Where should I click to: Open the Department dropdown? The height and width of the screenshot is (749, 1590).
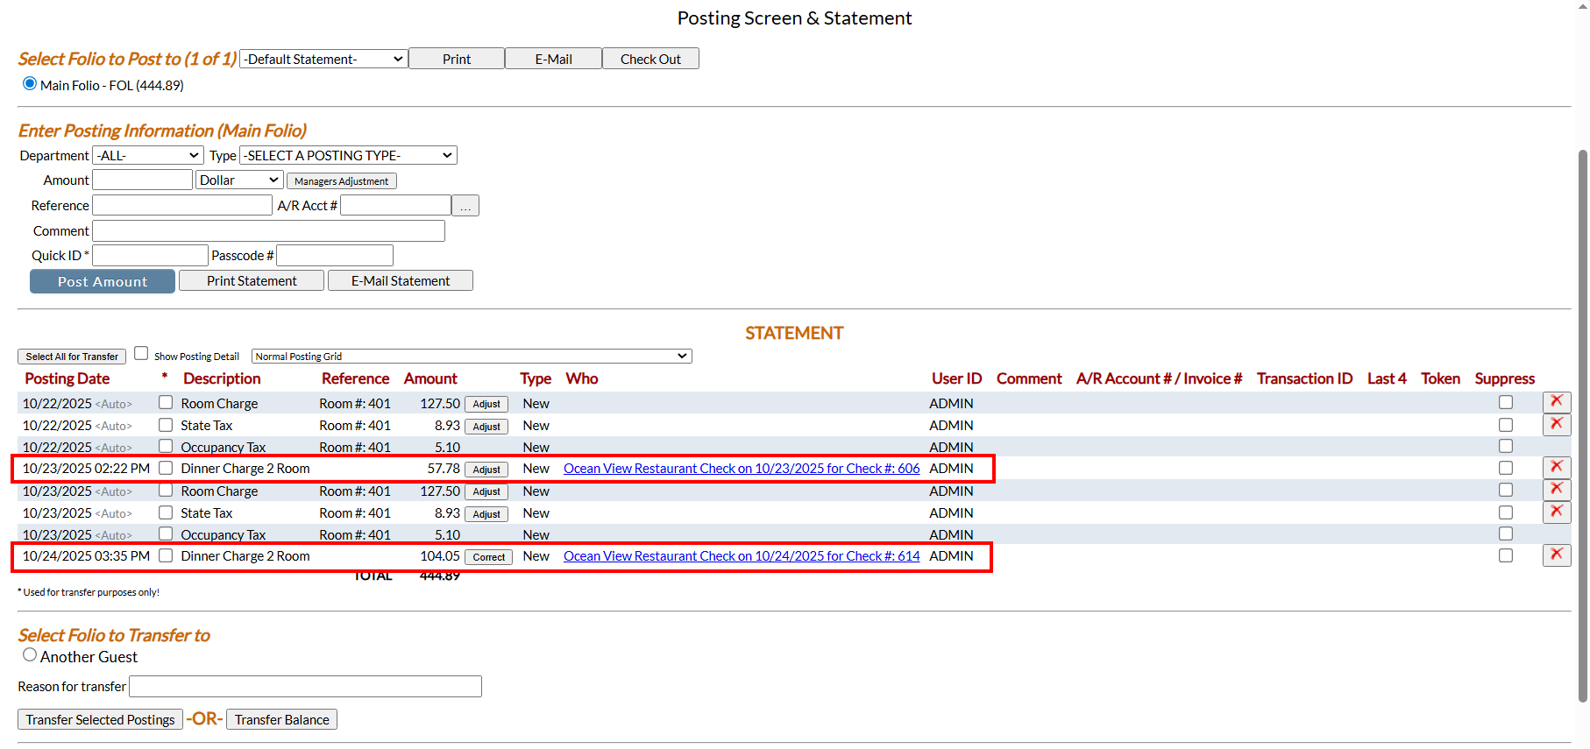148,155
